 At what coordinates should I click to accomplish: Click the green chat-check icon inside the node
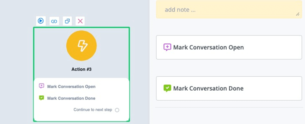pos(41,98)
